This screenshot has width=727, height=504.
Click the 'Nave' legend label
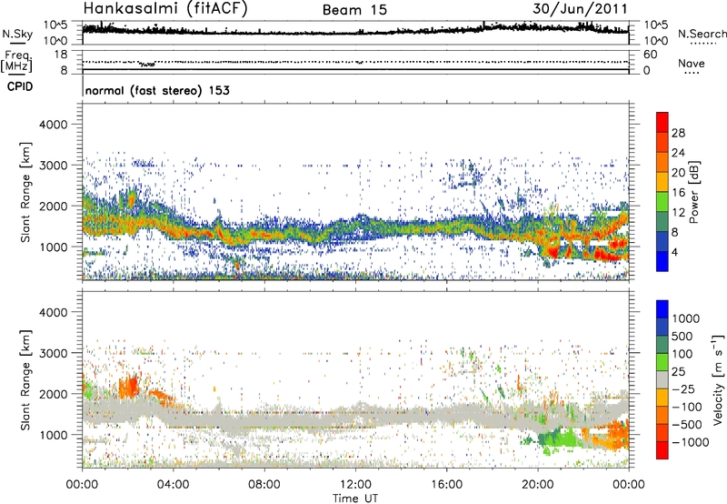pos(692,63)
